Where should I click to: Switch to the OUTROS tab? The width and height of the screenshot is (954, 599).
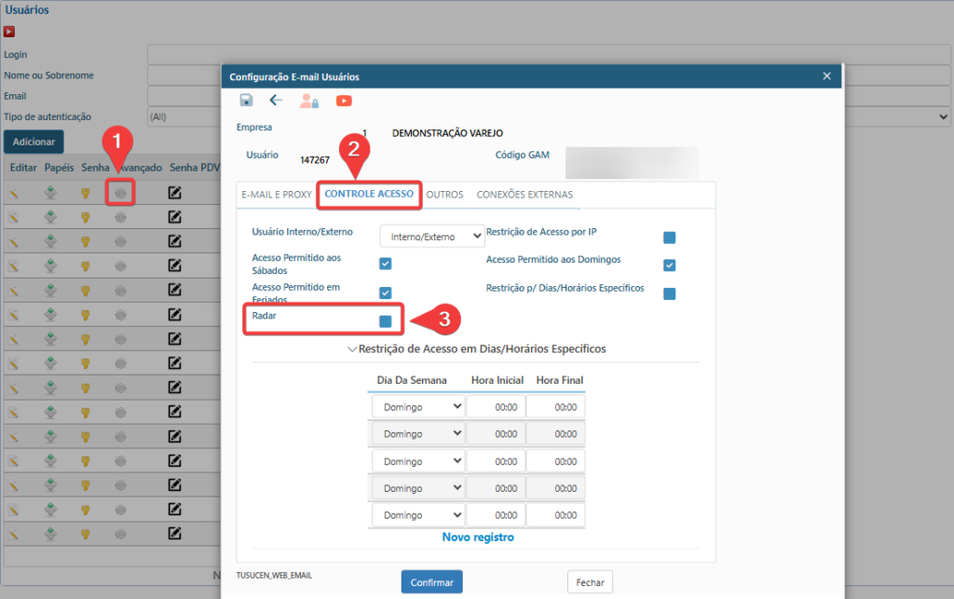point(444,195)
